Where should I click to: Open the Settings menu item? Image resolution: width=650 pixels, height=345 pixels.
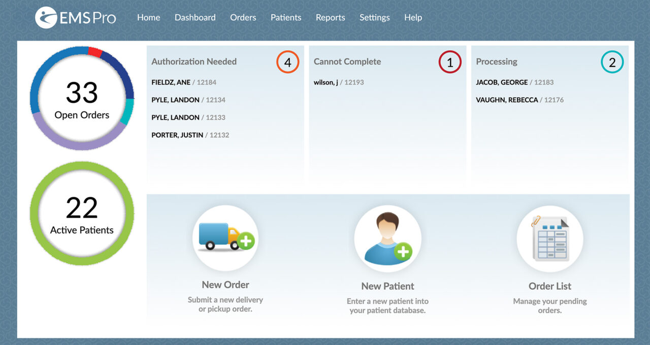pos(374,17)
